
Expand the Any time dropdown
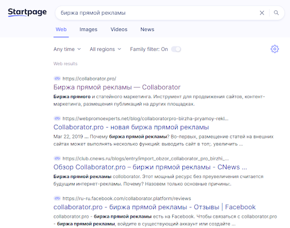67,49
